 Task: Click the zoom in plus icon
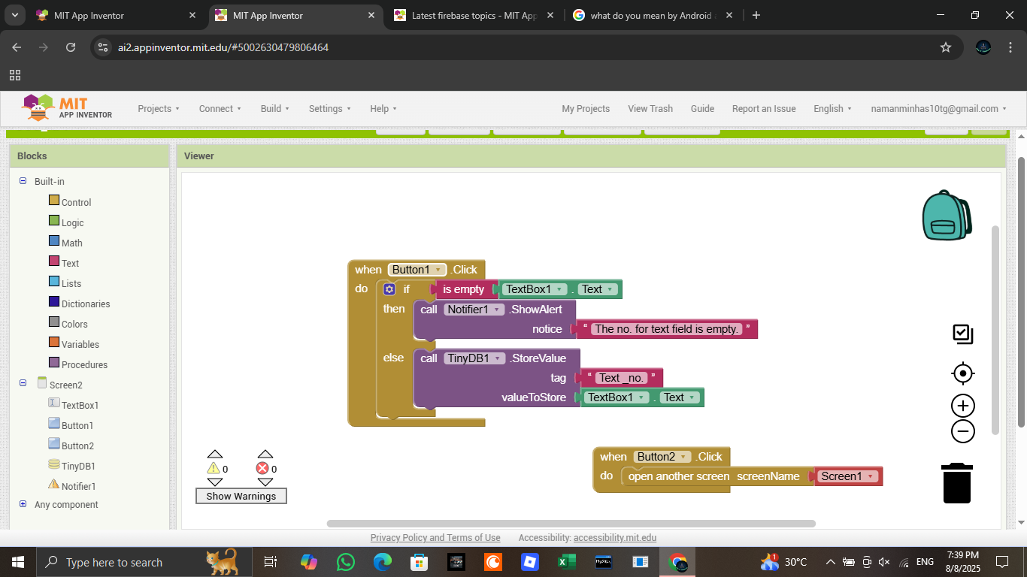tap(962, 406)
